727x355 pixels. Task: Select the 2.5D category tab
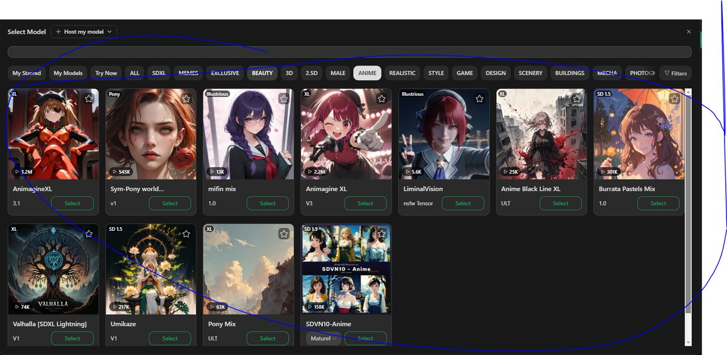click(311, 73)
